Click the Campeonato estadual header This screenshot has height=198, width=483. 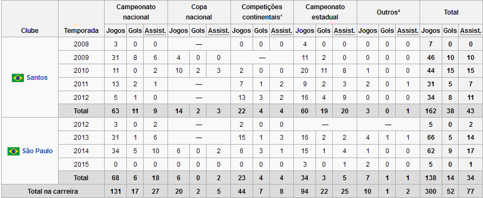point(325,12)
